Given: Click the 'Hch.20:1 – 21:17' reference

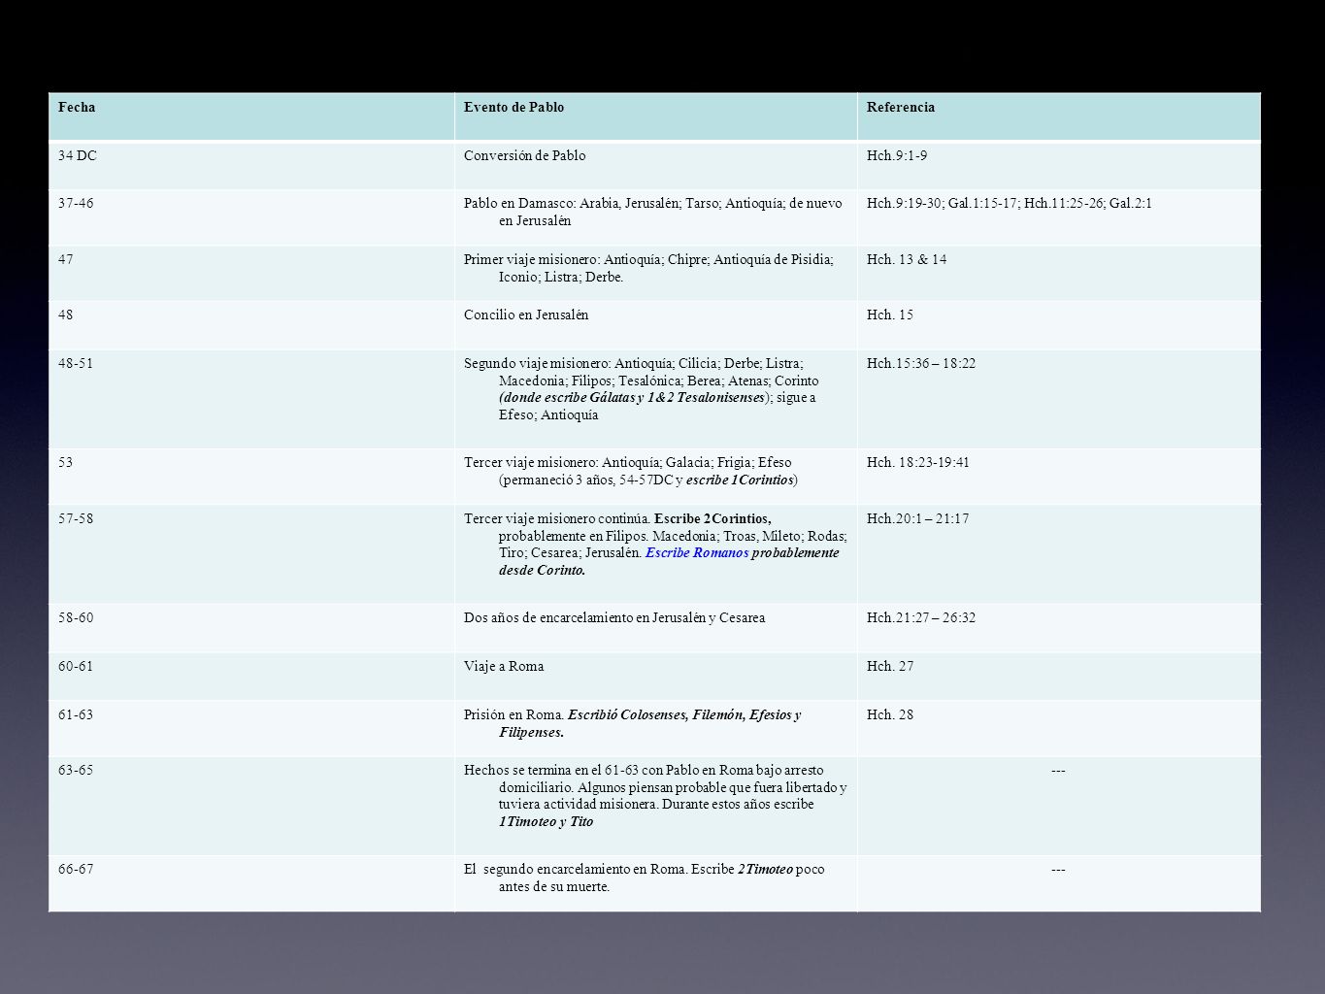Looking at the screenshot, I should coord(1059,554).
